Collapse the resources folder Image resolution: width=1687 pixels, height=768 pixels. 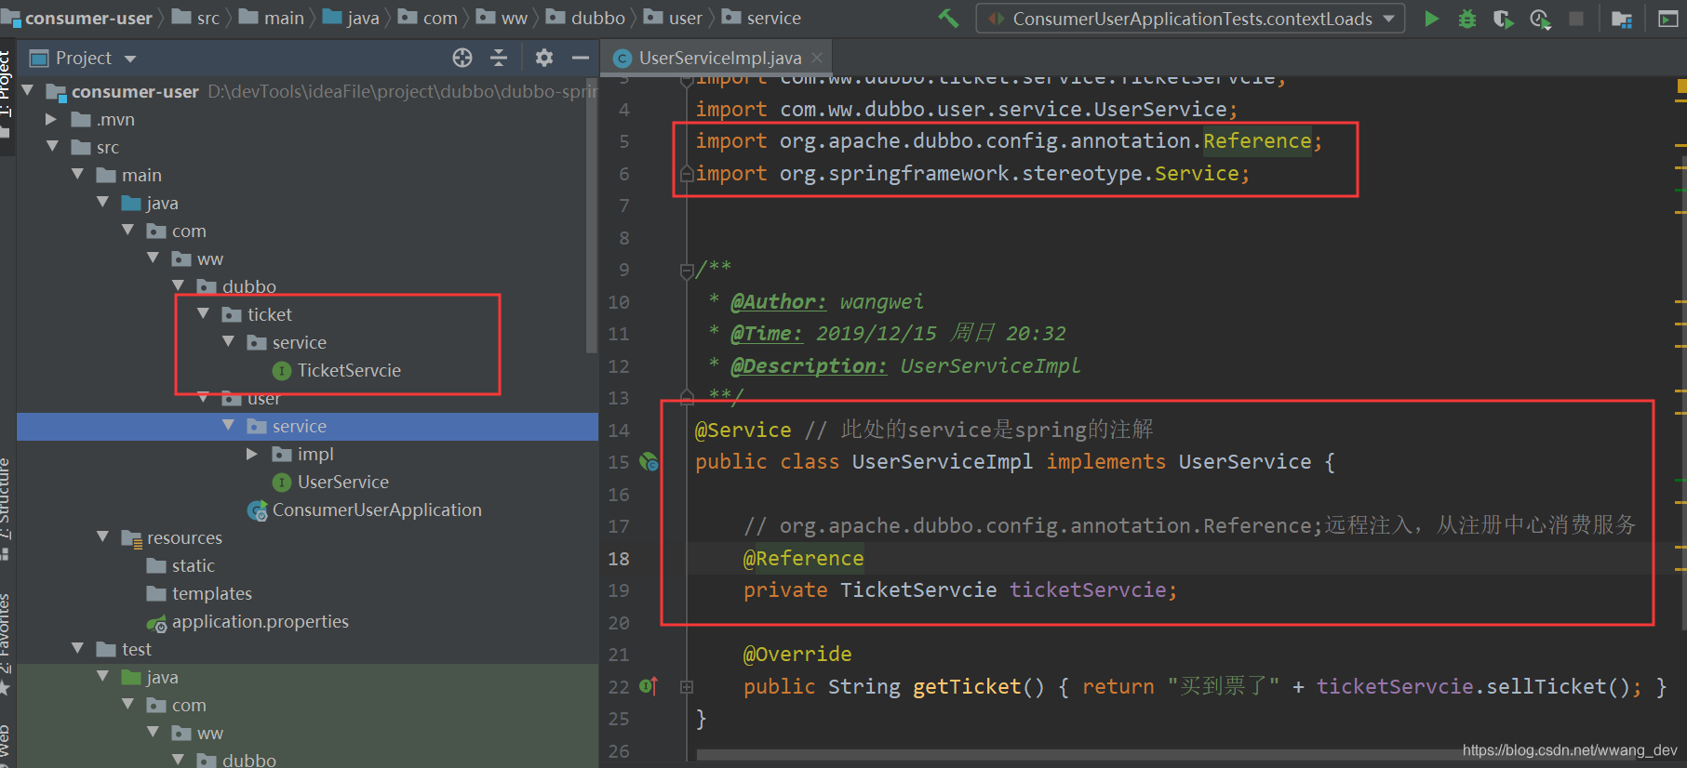click(x=103, y=537)
